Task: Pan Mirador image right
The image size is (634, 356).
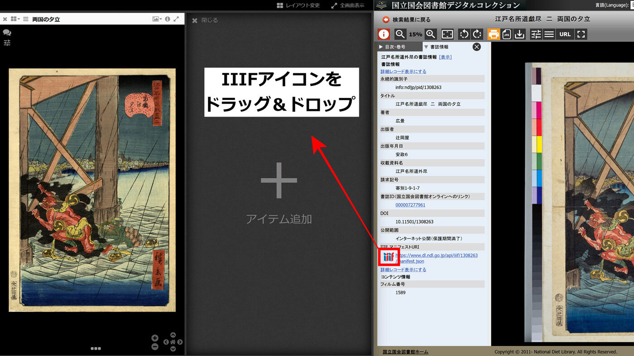Action: [x=180, y=342]
